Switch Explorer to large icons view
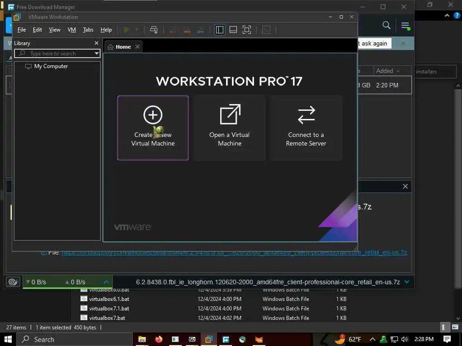Viewport: 462px width, 346px height. tap(455, 327)
